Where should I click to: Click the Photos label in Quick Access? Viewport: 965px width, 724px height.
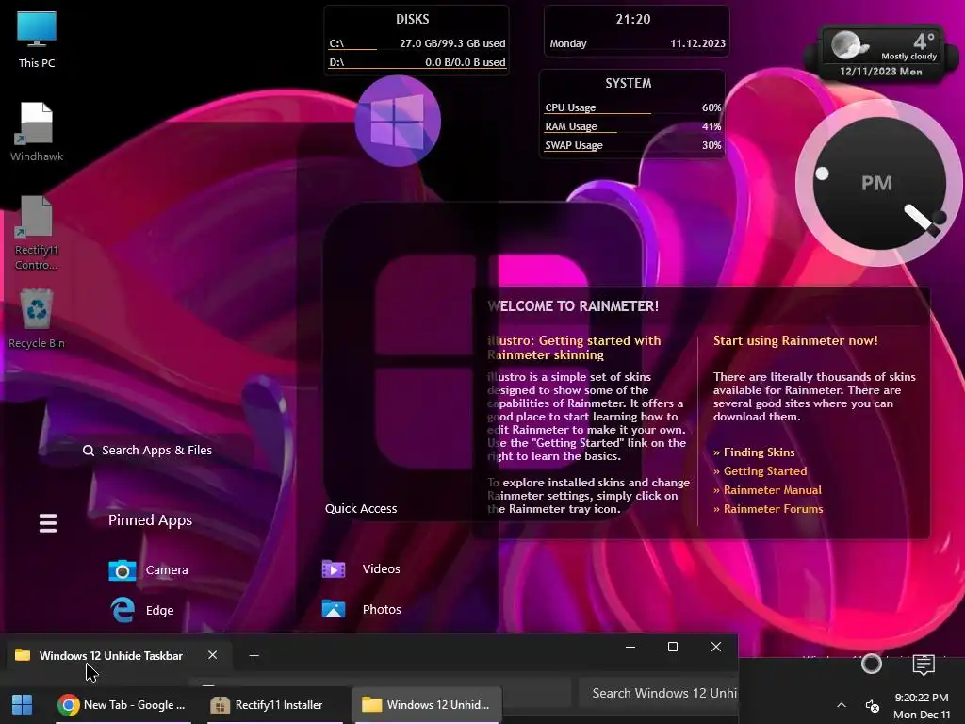[x=382, y=610]
